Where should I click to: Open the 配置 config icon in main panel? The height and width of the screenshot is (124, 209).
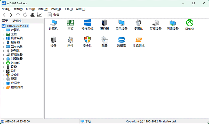[x=104, y=42]
